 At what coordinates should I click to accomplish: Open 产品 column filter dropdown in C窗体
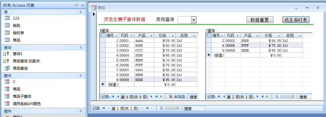coord(257,35)
